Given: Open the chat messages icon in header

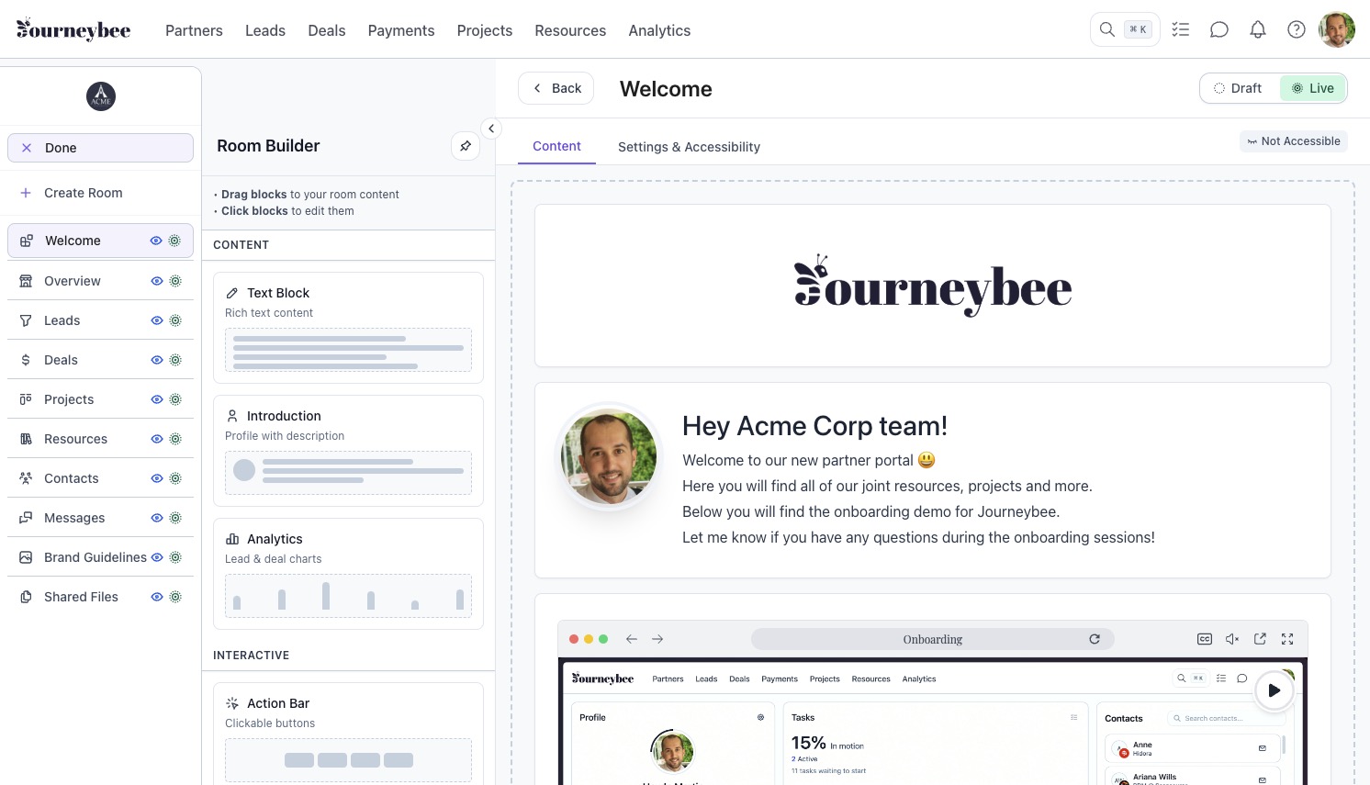Looking at the screenshot, I should (x=1219, y=29).
